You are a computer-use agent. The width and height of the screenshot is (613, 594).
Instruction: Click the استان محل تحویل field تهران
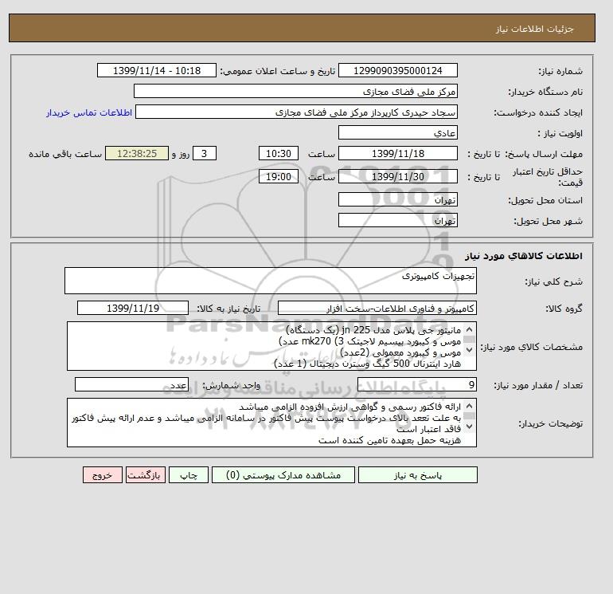pos(397,199)
